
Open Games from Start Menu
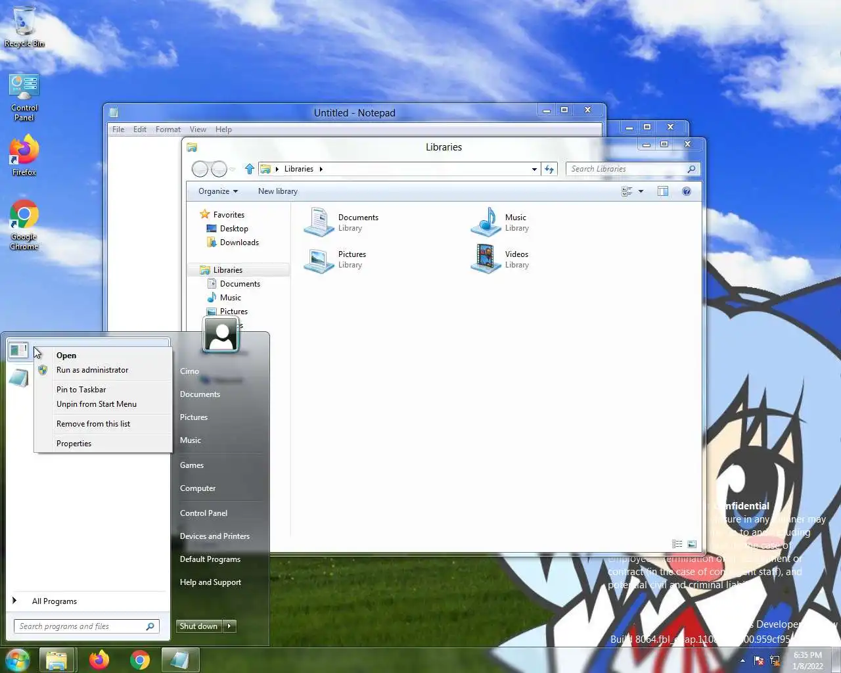192,465
